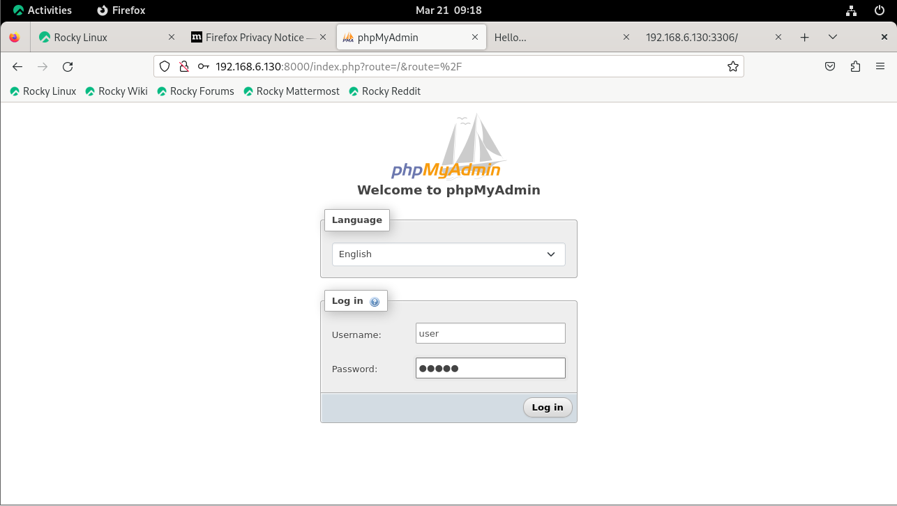This screenshot has width=897, height=506.
Task: Open the clock showing Mar 21 09:18
Action: pyautogui.click(x=448, y=10)
